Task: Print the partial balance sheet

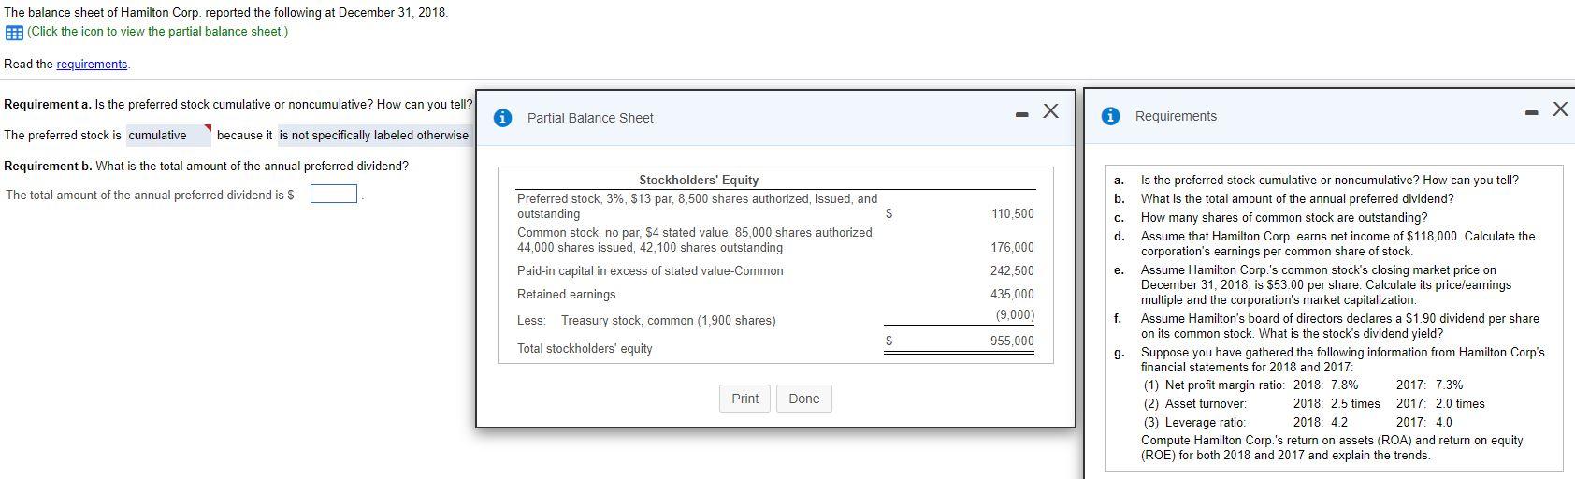Action: coord(745,399)
